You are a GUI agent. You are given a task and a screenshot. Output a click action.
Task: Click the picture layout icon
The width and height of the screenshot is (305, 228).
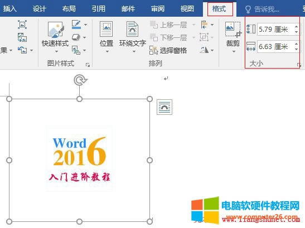tap(76, 50)
